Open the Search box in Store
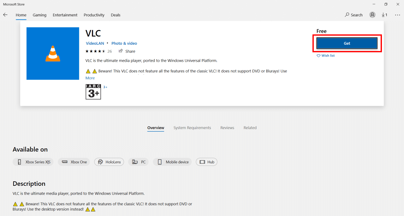 click(353, 15)
